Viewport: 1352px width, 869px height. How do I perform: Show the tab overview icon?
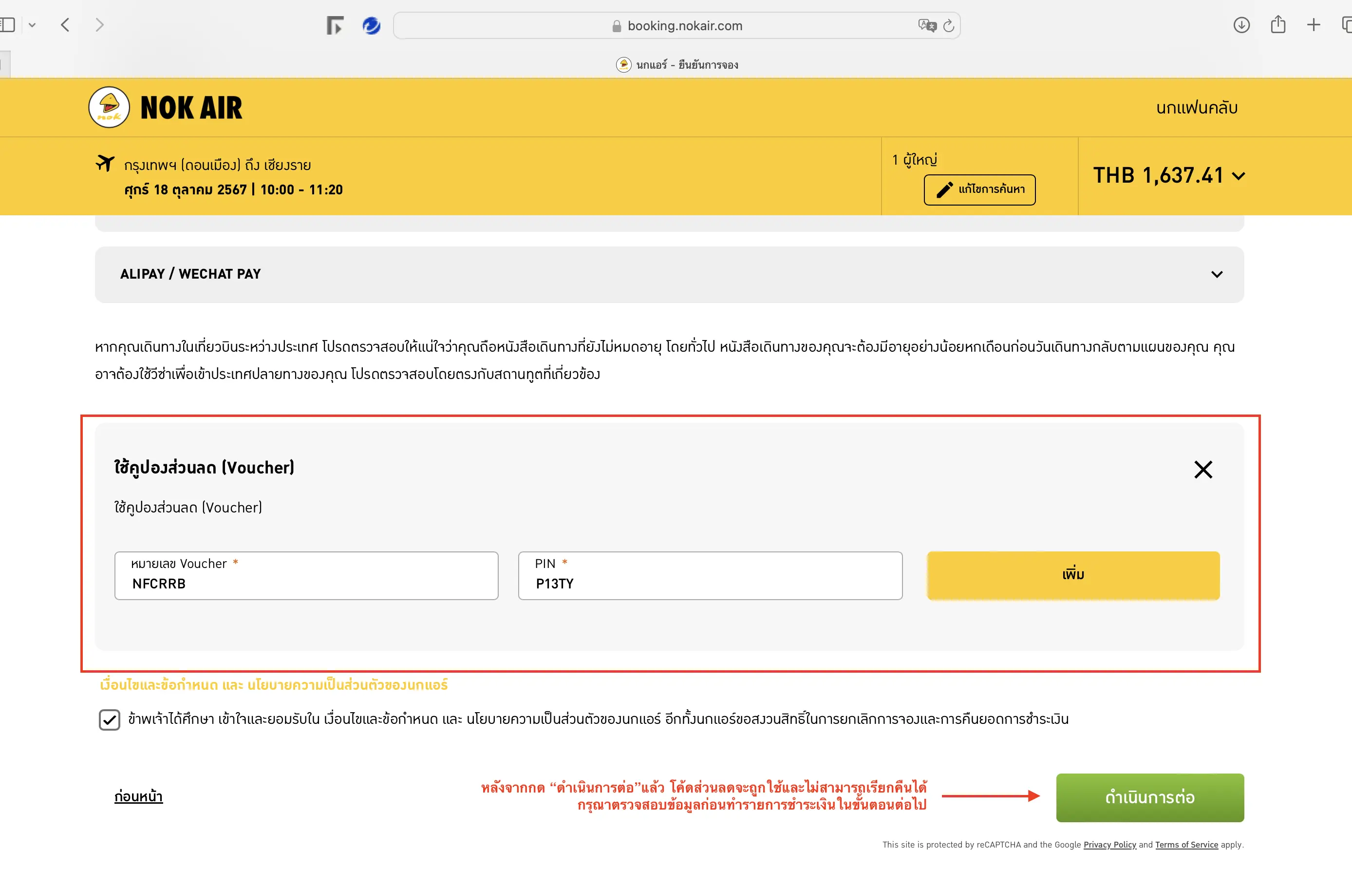pyautogui.click(x=1347, y=25)
